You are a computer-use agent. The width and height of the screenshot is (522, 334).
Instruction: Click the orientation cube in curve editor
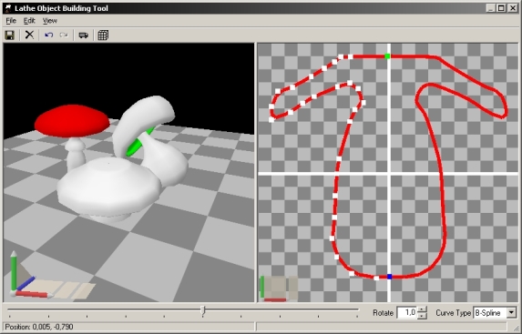pos(279,288)
